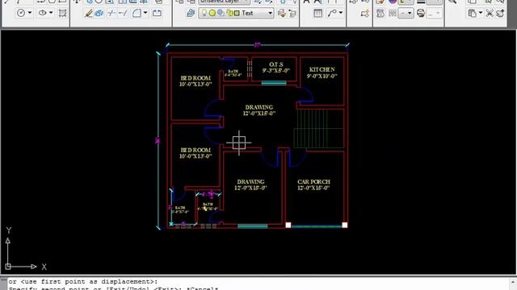Open the Text layer dropdown list
This screenshot has width=517, height=290.
pyautogui.click(x=270, y=13)
